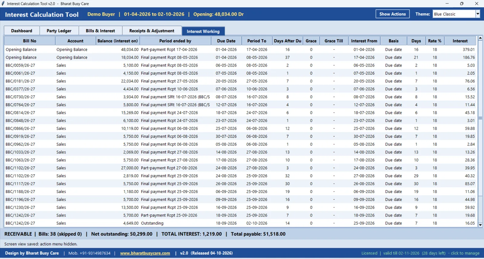This screenshot has height=259, width=484.
Task: Click the table scrollbar down arrow
Action: click(x=480, y=225)
